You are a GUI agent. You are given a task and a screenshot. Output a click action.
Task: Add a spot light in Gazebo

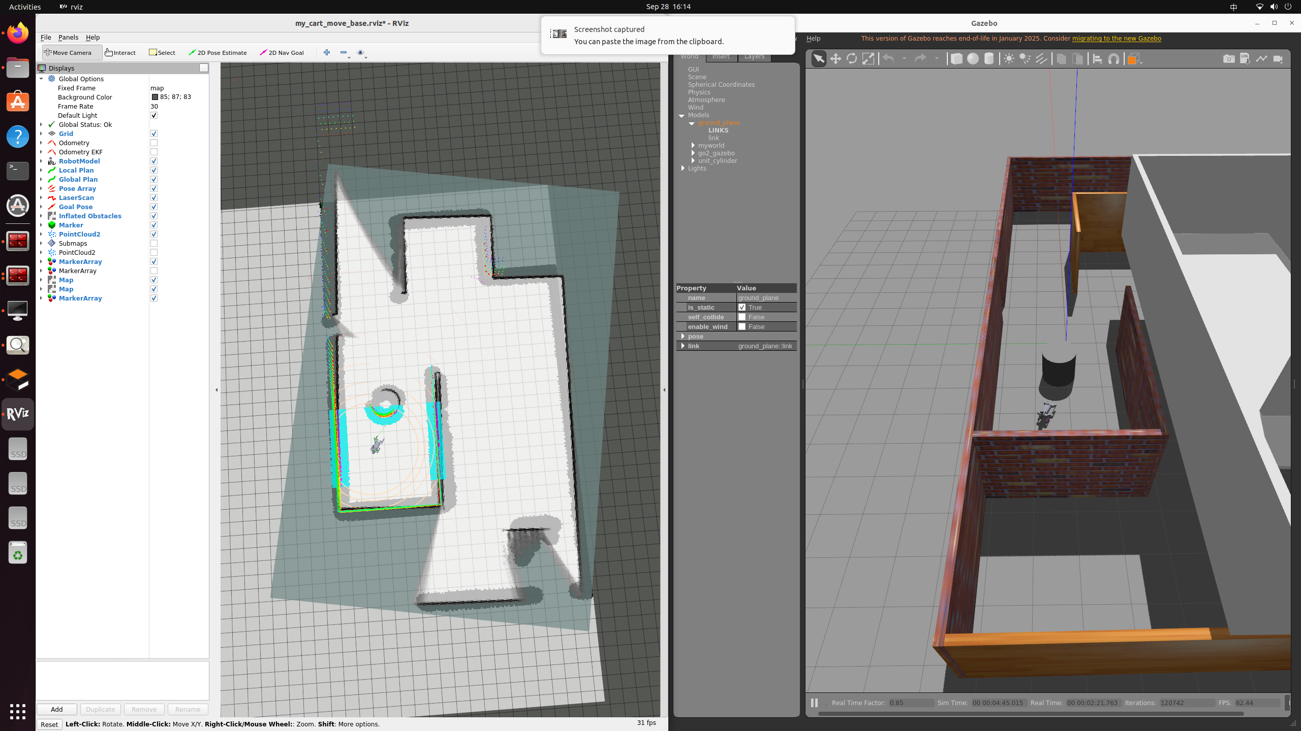1025,59
